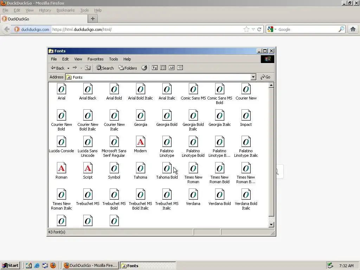Select the Arial font icon
Image resolution: width=360 pixels, height=270 pixels.
[62, 89]
